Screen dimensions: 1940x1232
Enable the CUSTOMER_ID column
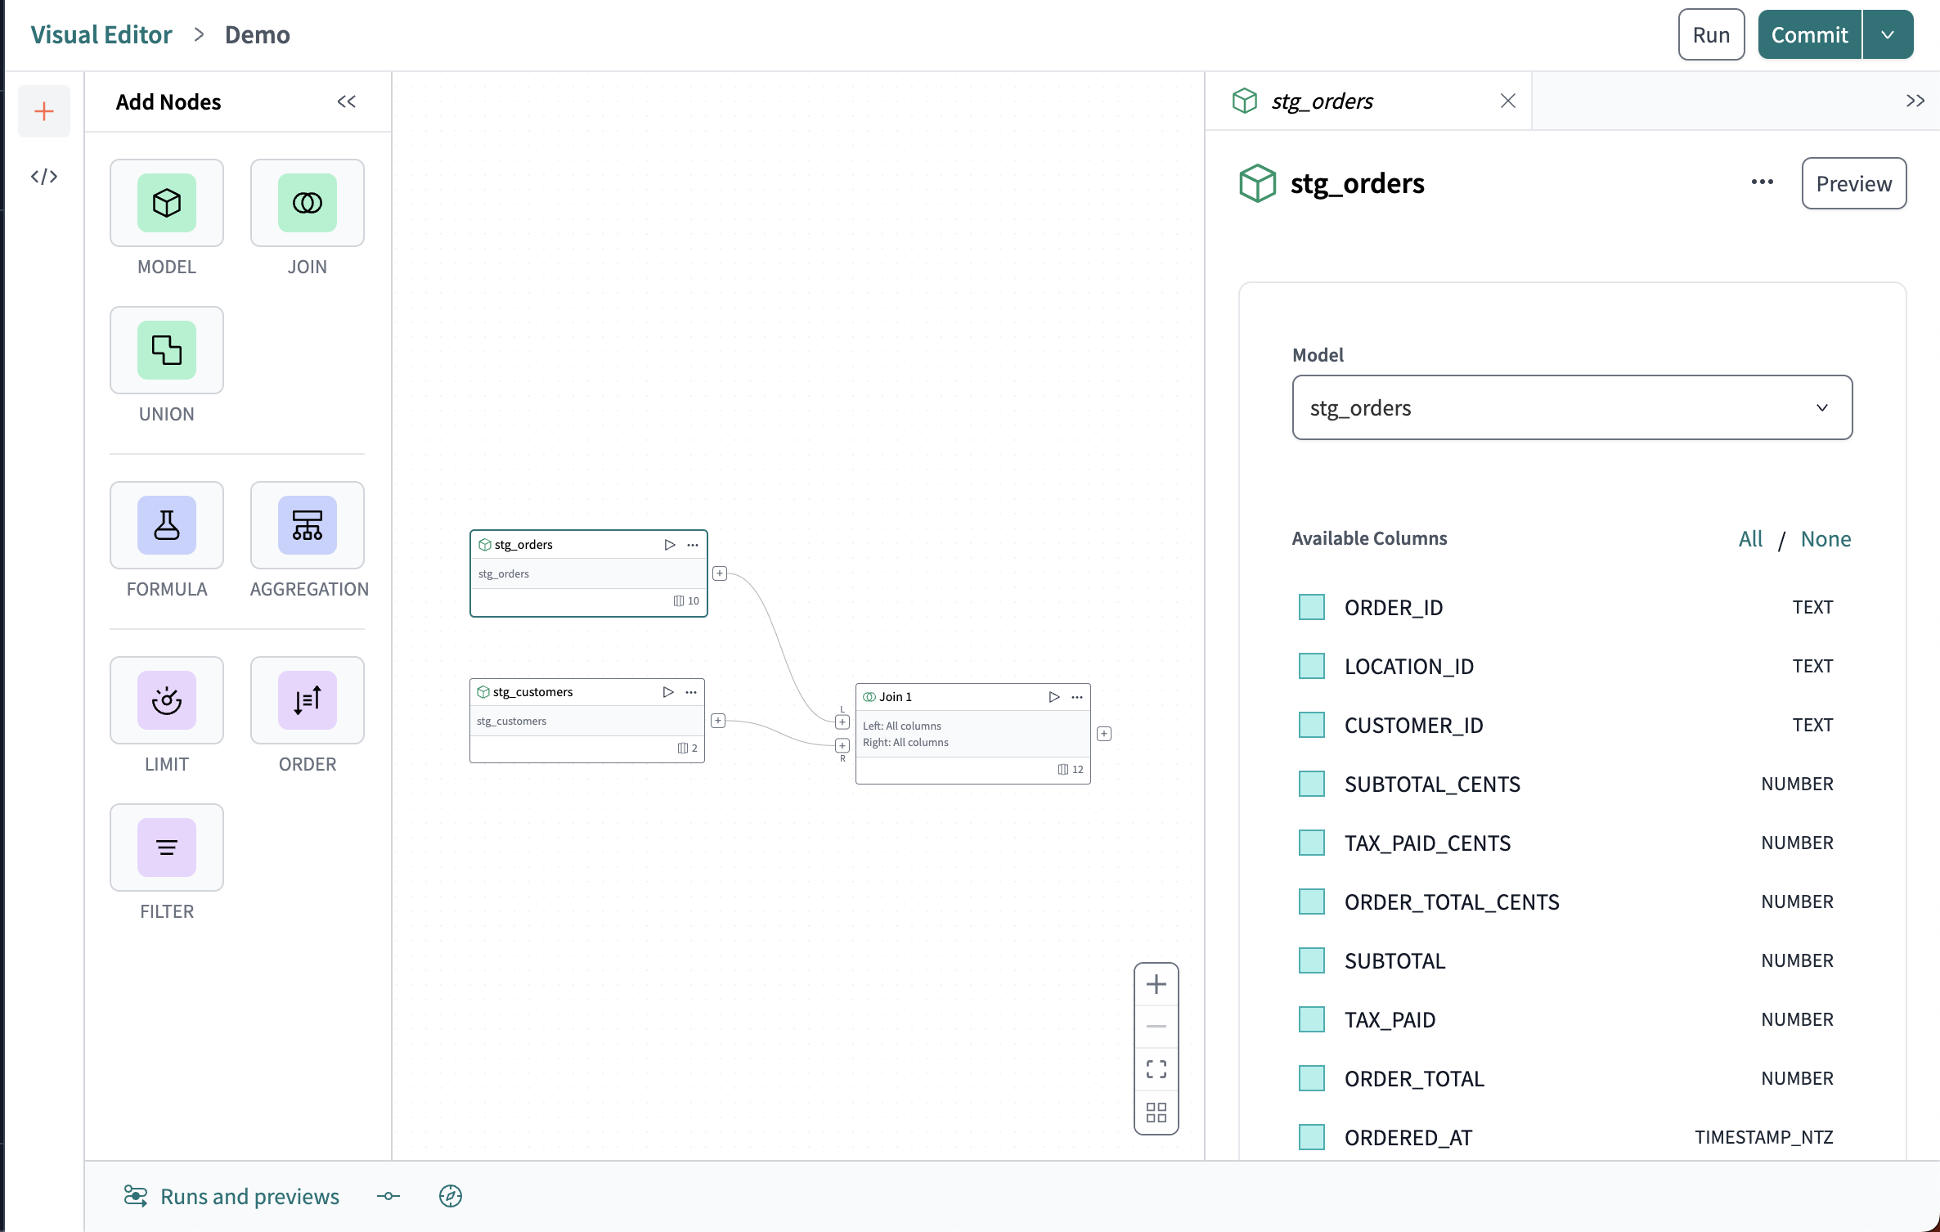pos(1311,724)
